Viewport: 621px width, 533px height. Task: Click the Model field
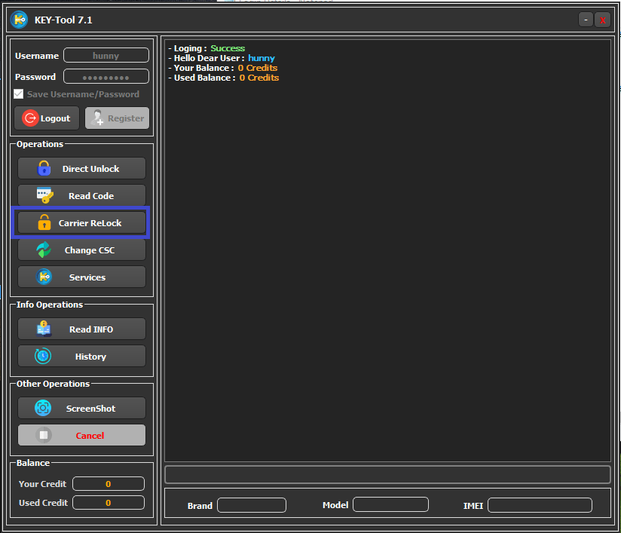click(390, 505)
